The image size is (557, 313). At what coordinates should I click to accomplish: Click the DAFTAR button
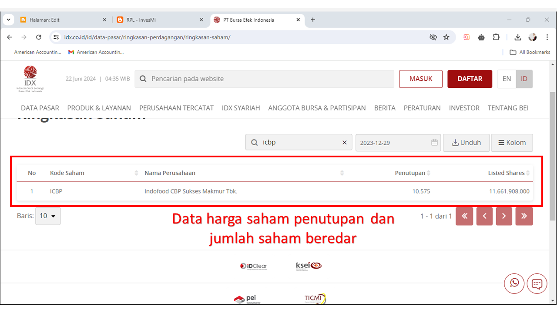pos(470,79)
